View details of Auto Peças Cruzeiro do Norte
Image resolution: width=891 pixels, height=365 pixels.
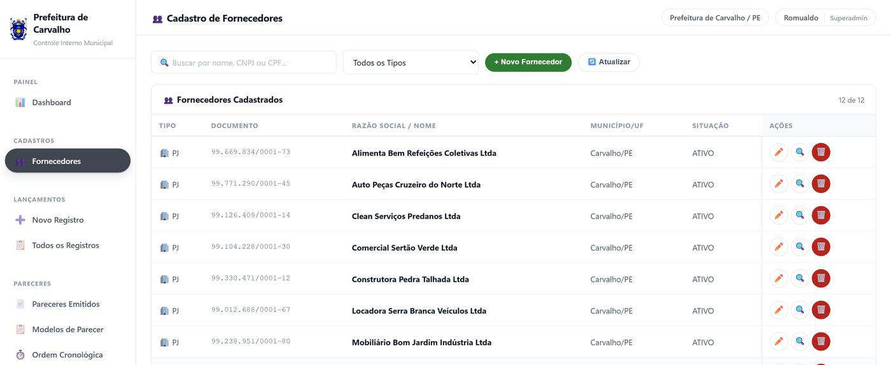click(800, 184)
